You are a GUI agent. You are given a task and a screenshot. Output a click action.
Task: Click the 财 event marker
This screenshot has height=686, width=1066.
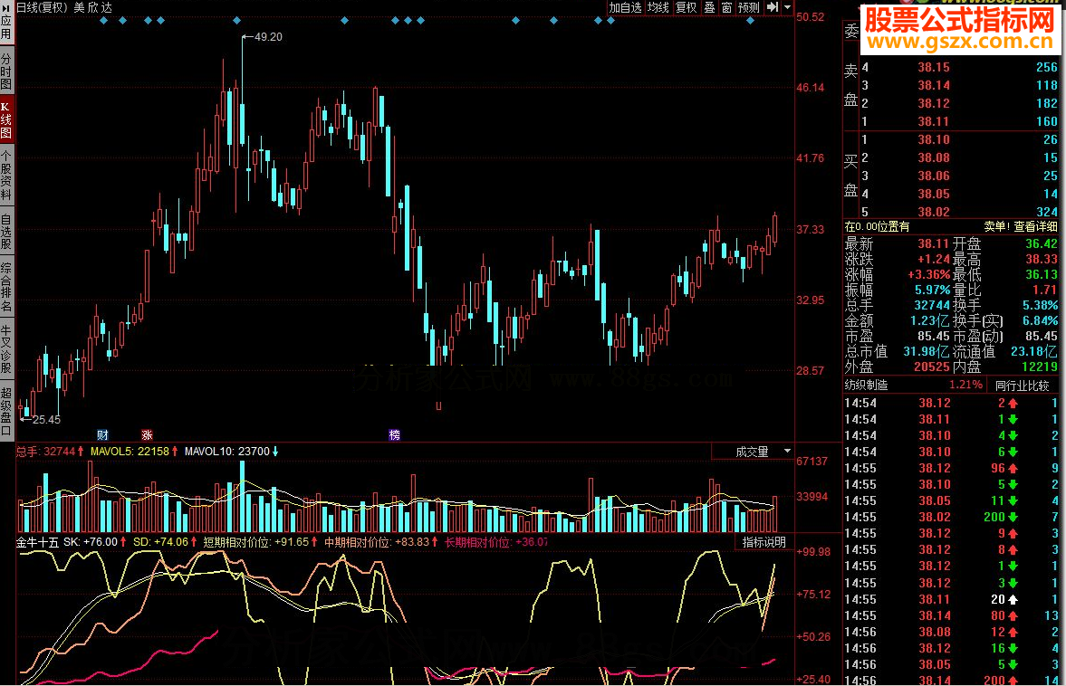coord(102,434)
